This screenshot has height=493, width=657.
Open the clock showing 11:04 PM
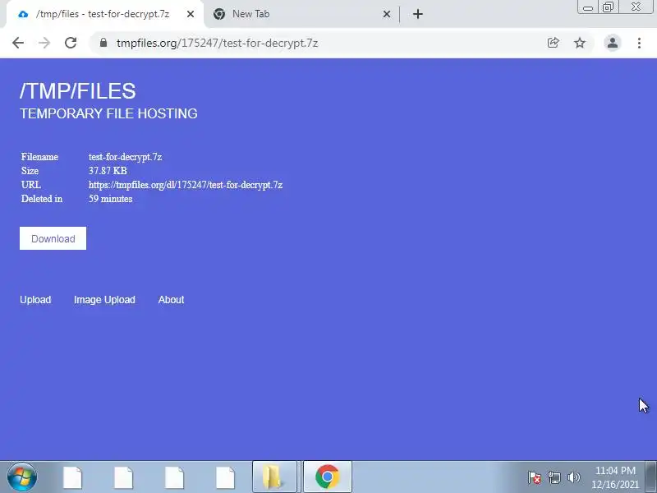[615, 477]
